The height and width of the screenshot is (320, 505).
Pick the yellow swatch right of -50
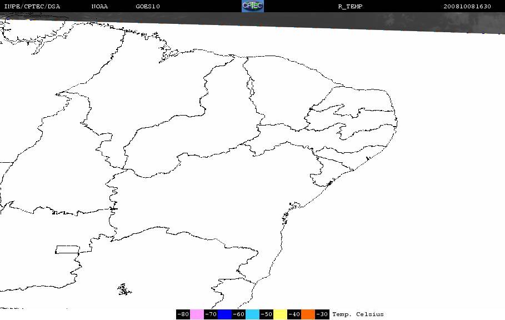click(x=280, y=314)
